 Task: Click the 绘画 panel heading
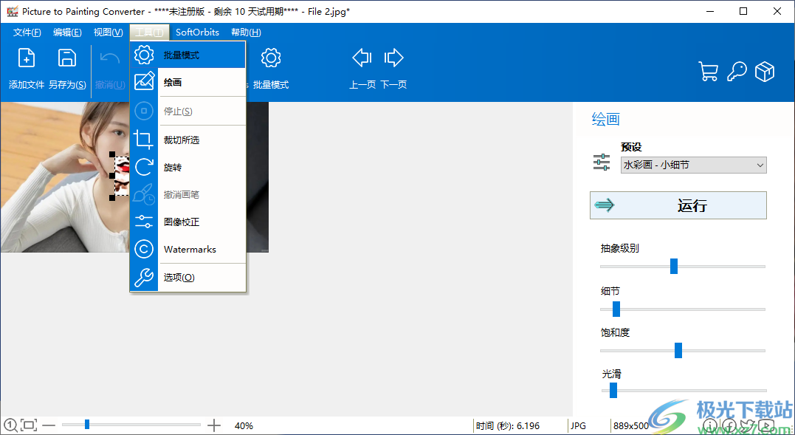[606, 120]
